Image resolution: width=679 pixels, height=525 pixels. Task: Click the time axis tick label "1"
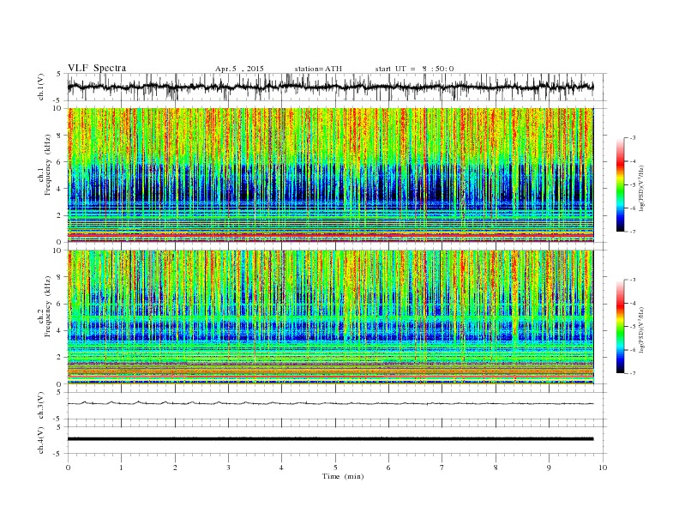(x=121, y=468)
